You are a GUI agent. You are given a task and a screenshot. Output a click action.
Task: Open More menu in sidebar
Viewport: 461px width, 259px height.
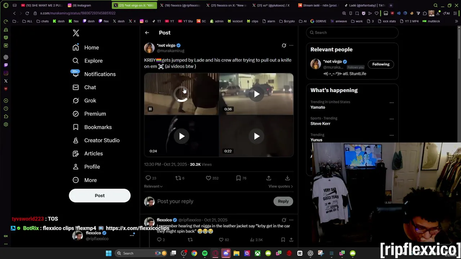click(x=85, y=180)
